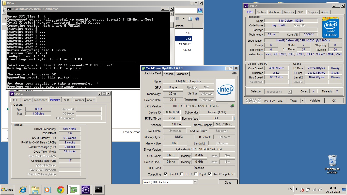The height and width of the screenshot is (195, 347).
Task: Click the BIOS save chip icon in GPU-Z
Action: 232,106
